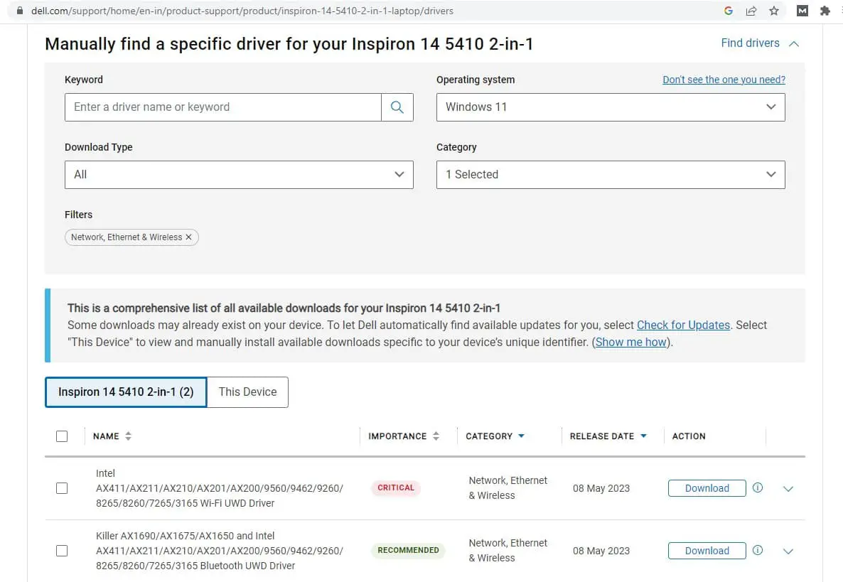The height and width of the screenshot is (582, 843).
Task: Sort by Importance column arrows
Action: click(436, 436)
